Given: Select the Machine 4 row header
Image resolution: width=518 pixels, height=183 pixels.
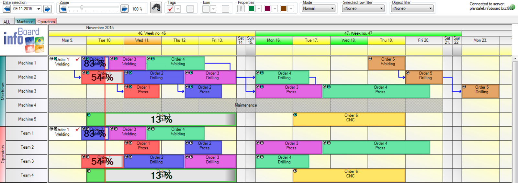Looking at the screenshot, I should coord(27,105).
